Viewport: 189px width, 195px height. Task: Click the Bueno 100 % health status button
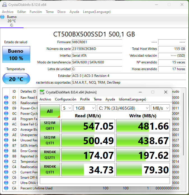(x=16, y=55)
